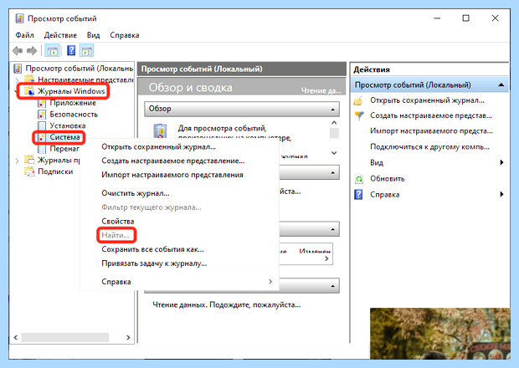This screenshot has width=519, height=368.
Task: Click the overview text scroll up arrow
Action: tap(334, 123)
